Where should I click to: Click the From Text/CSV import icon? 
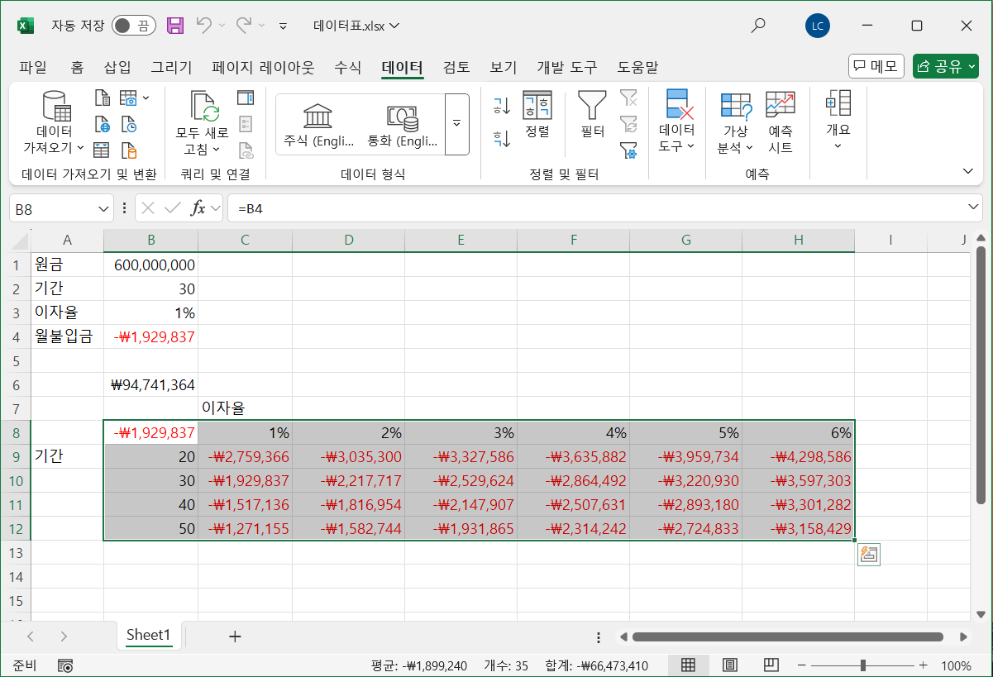103,98
